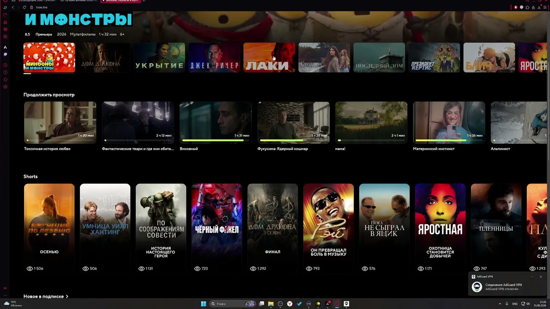The width and height of the screenshot is (550, 309).
Task: Open the 'По соображениям совести' short
Action: click(161, 229)
